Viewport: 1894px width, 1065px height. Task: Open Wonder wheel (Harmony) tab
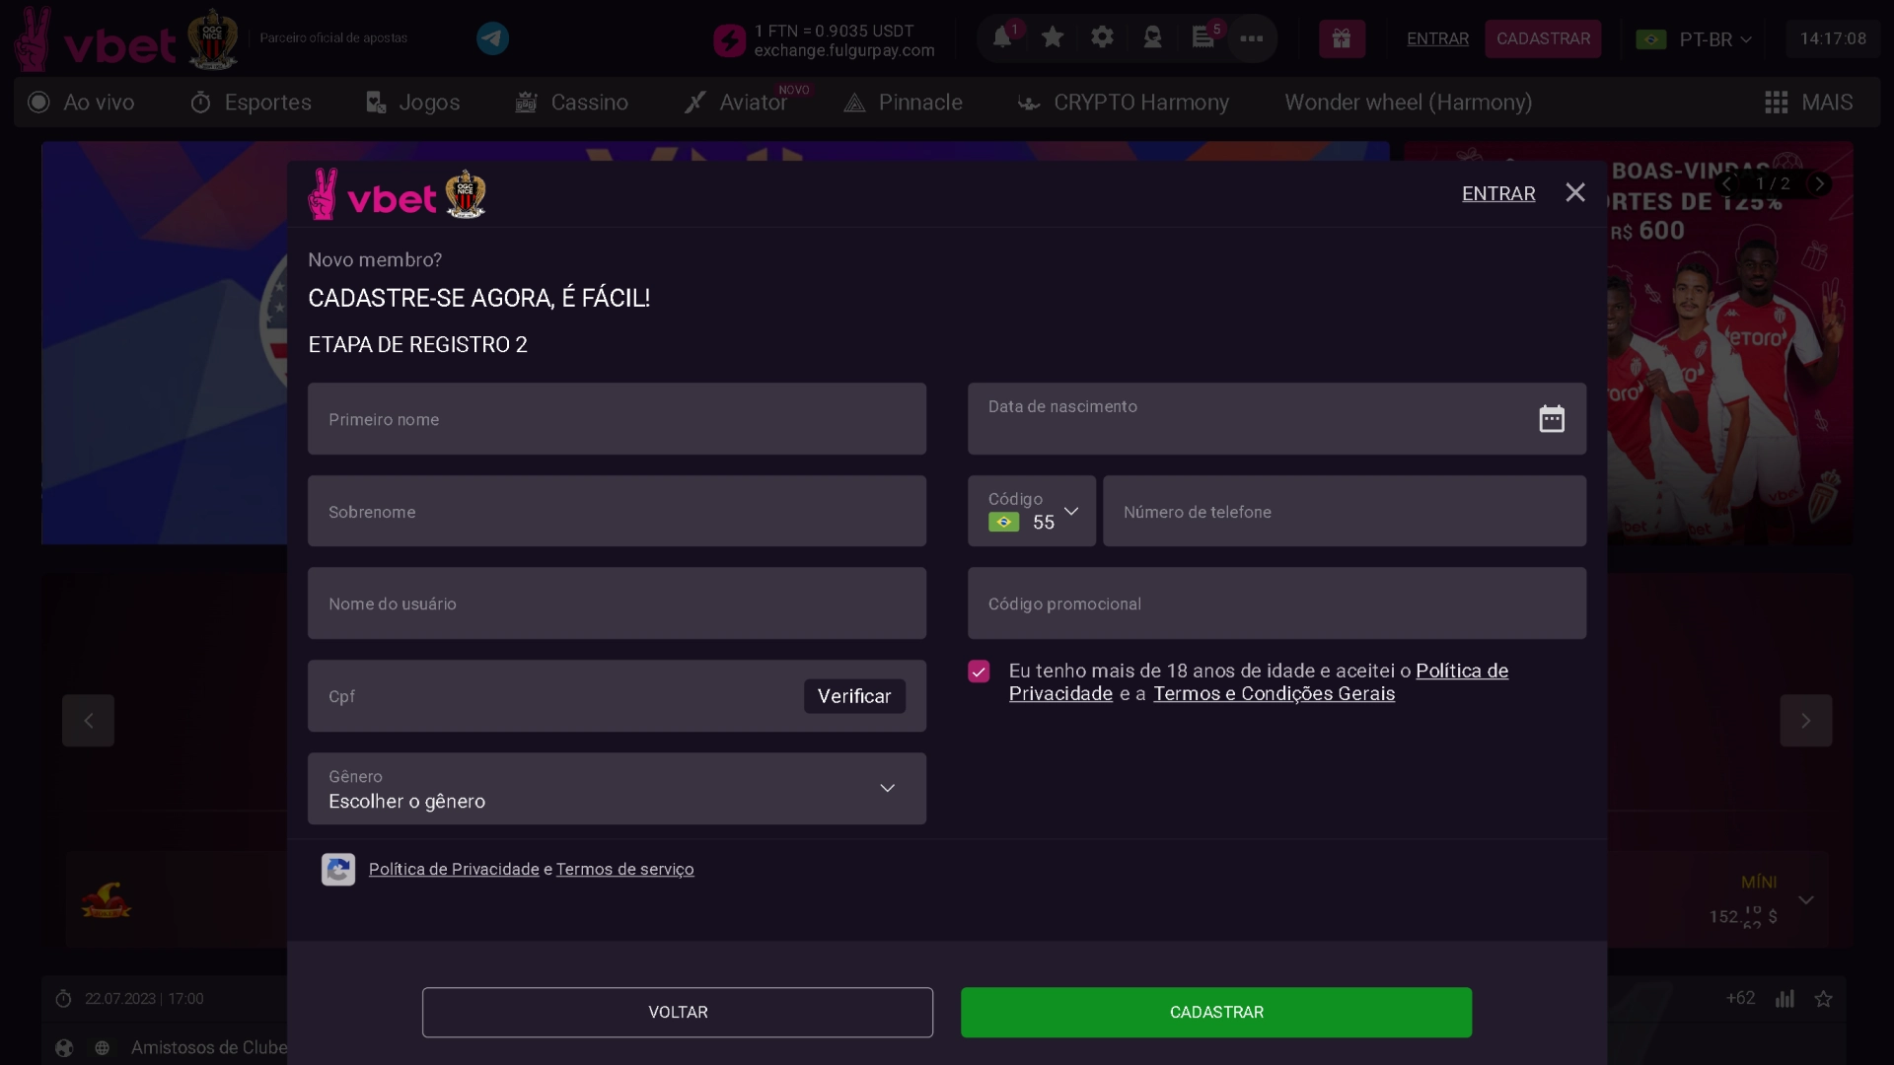pos(1408,103)
